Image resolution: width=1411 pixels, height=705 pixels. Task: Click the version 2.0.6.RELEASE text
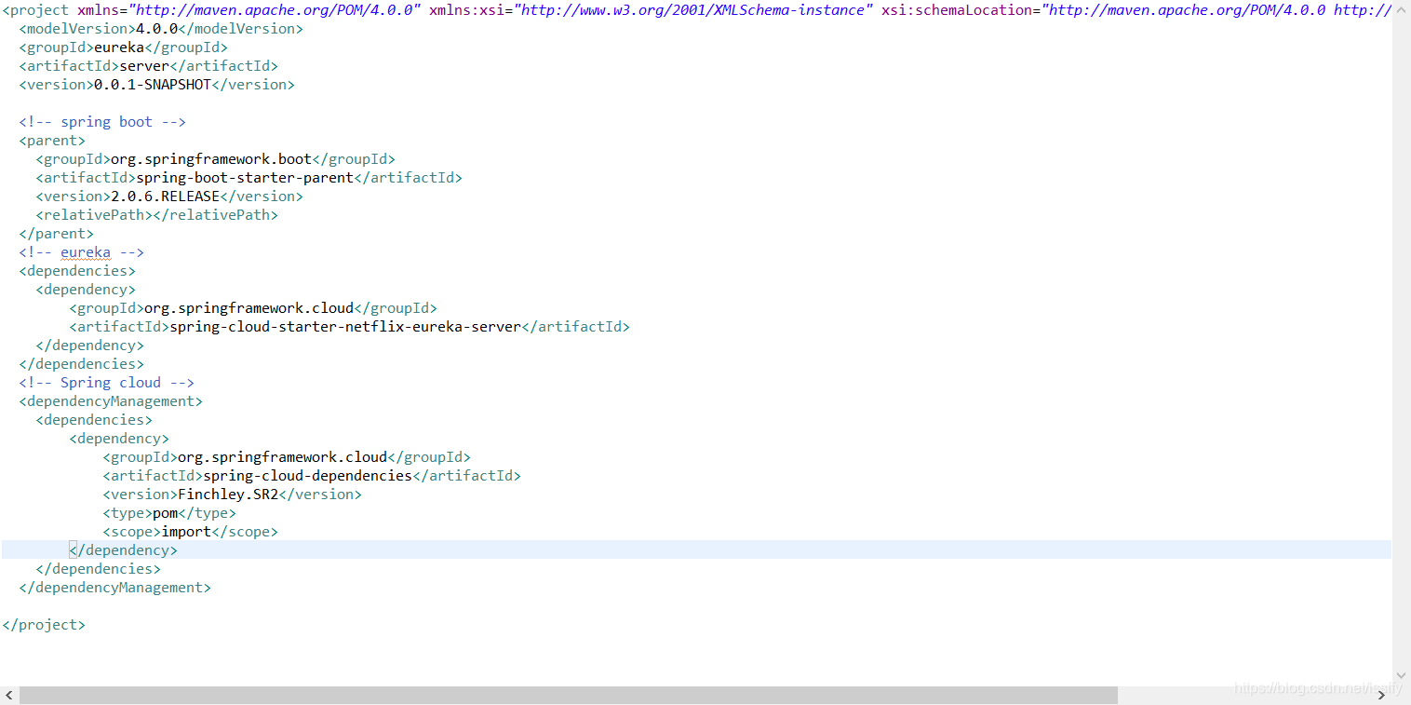[165, 197]
